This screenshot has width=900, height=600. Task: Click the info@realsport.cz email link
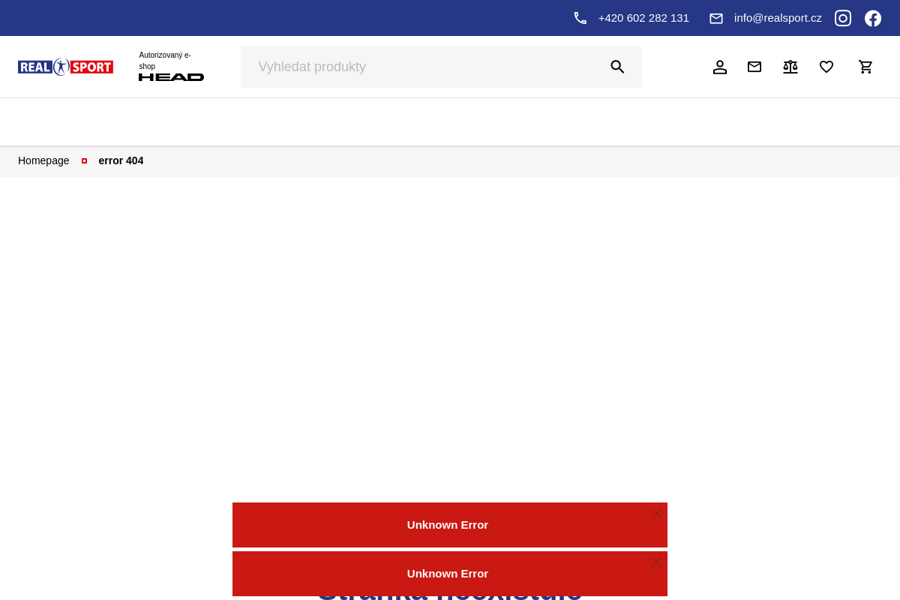click(778, 18)
